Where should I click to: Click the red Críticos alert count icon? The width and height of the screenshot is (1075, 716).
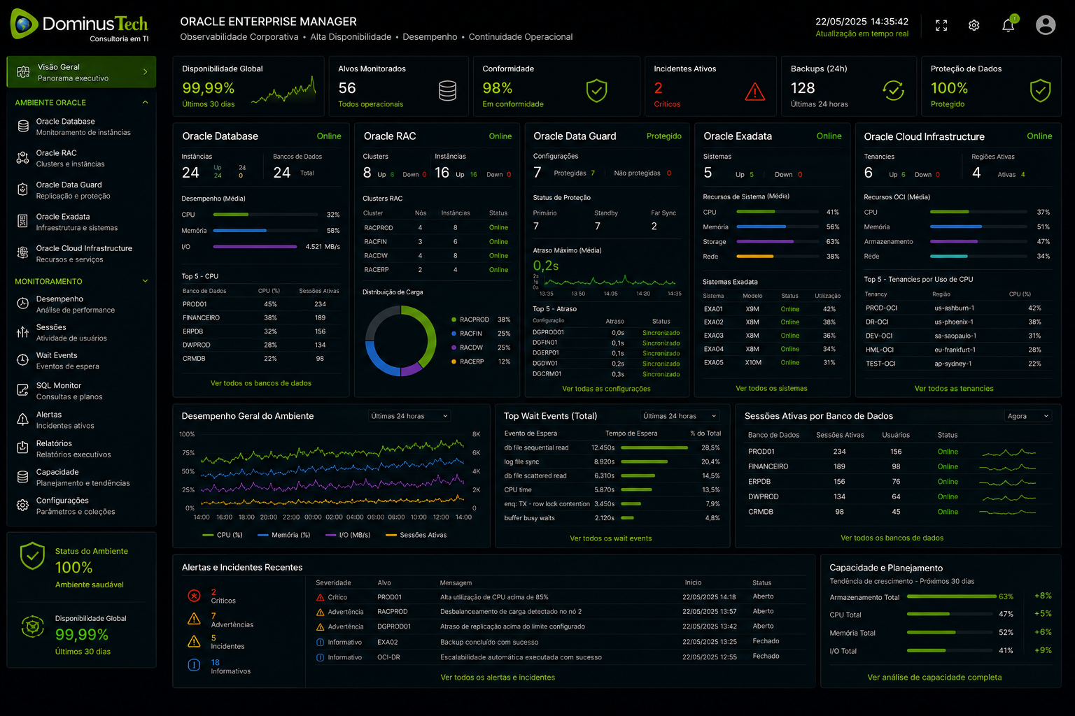pyautogui.click(x=194, y=596)
